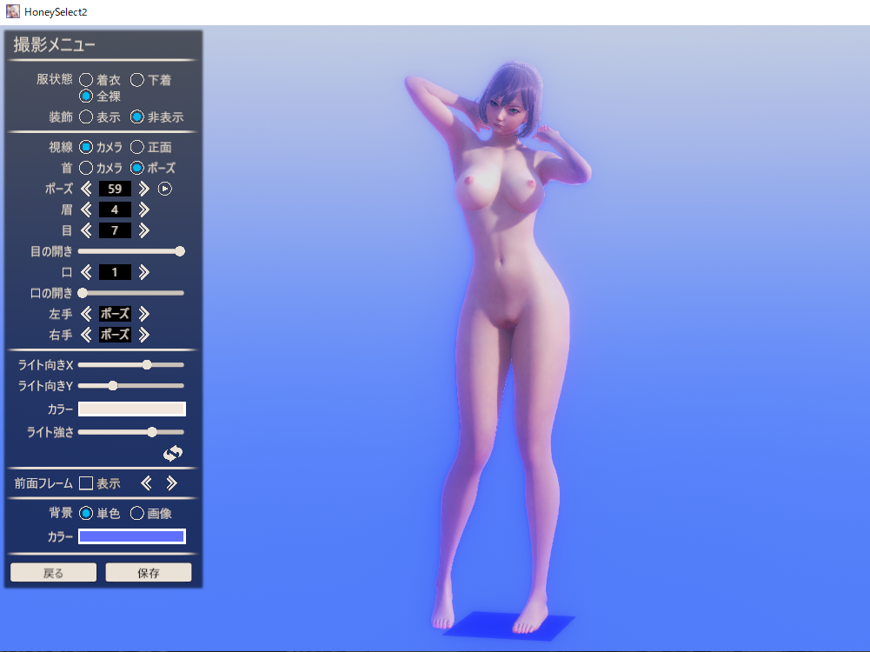Switch to next mouth (口) pattern
The height and width of the screenshot is (652, 870).
coord(144,272)
